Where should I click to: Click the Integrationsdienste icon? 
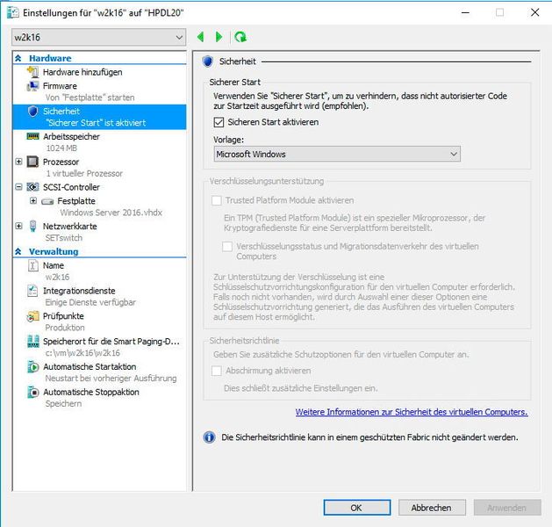click(32, 291)
